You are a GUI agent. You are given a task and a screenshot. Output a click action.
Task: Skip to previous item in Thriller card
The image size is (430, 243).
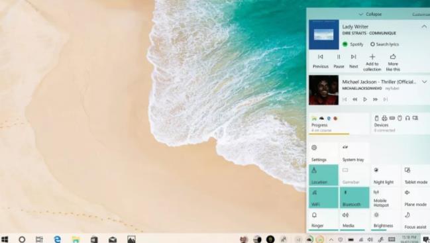pyautogui.click(x=345, y=99)
